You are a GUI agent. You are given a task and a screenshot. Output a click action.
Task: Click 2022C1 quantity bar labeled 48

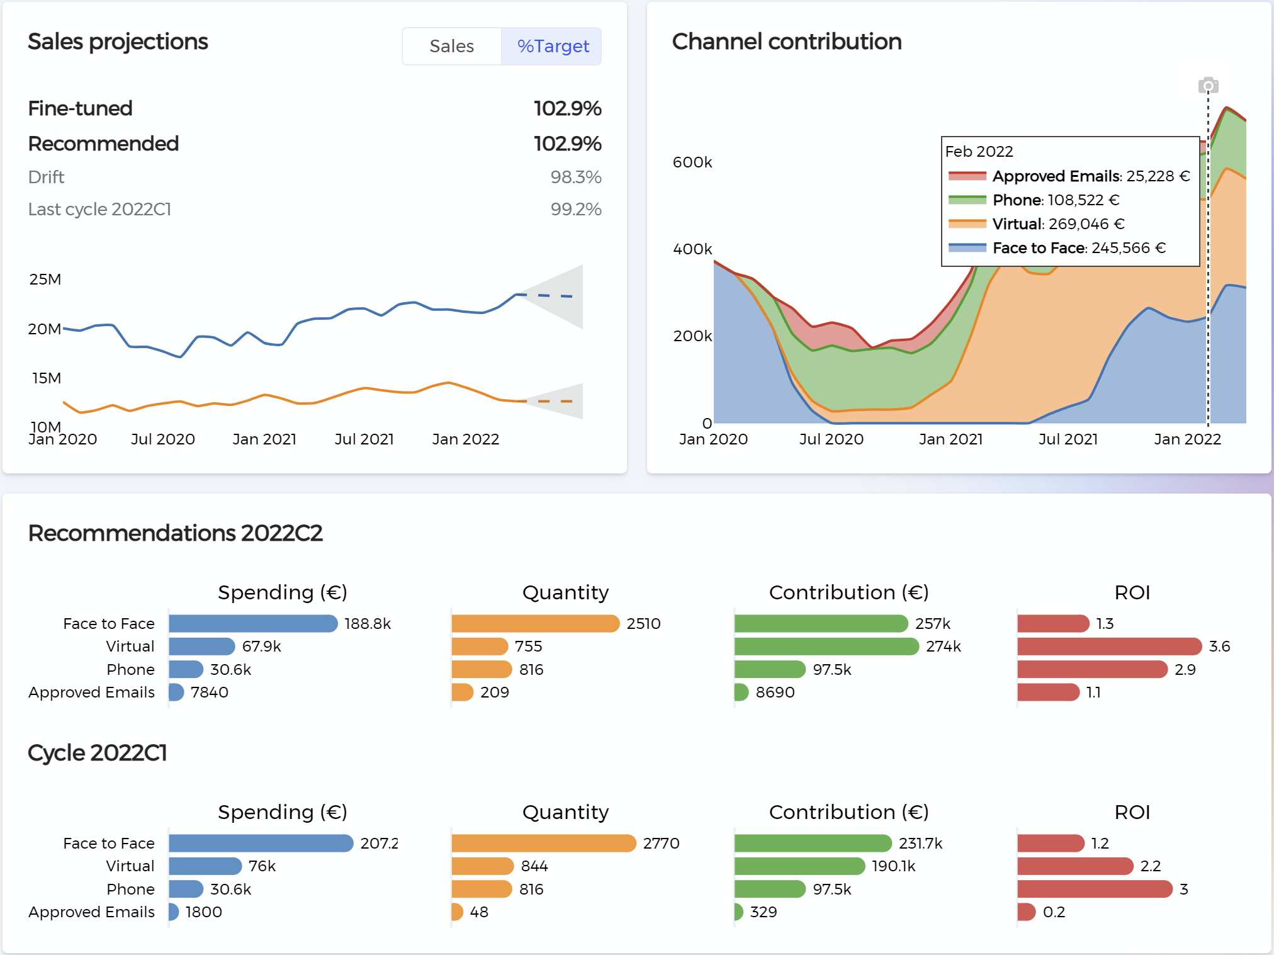point(458,912)
